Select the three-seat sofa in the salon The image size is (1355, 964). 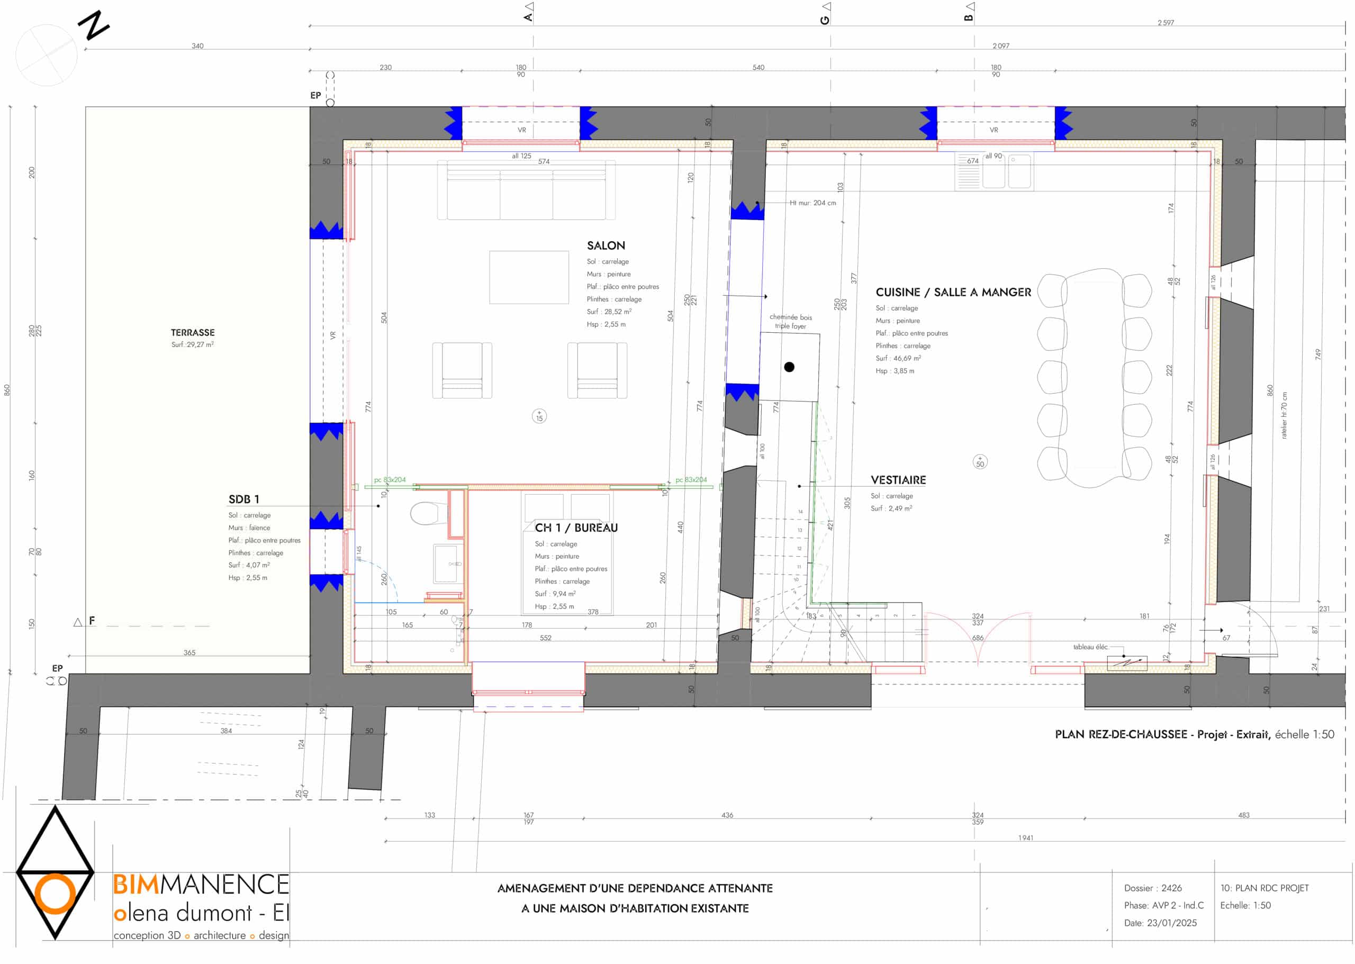[526, 190]
